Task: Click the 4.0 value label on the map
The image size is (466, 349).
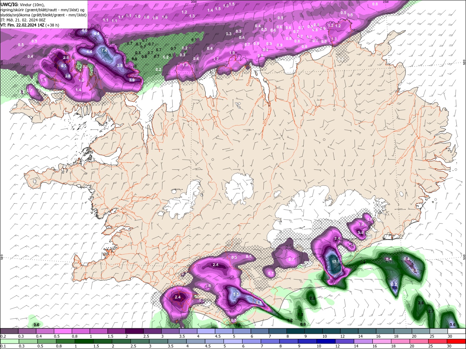Action: tap(84, 30)
